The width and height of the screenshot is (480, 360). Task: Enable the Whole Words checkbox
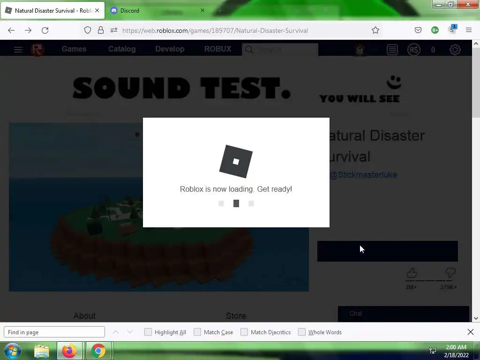point(302,332)
